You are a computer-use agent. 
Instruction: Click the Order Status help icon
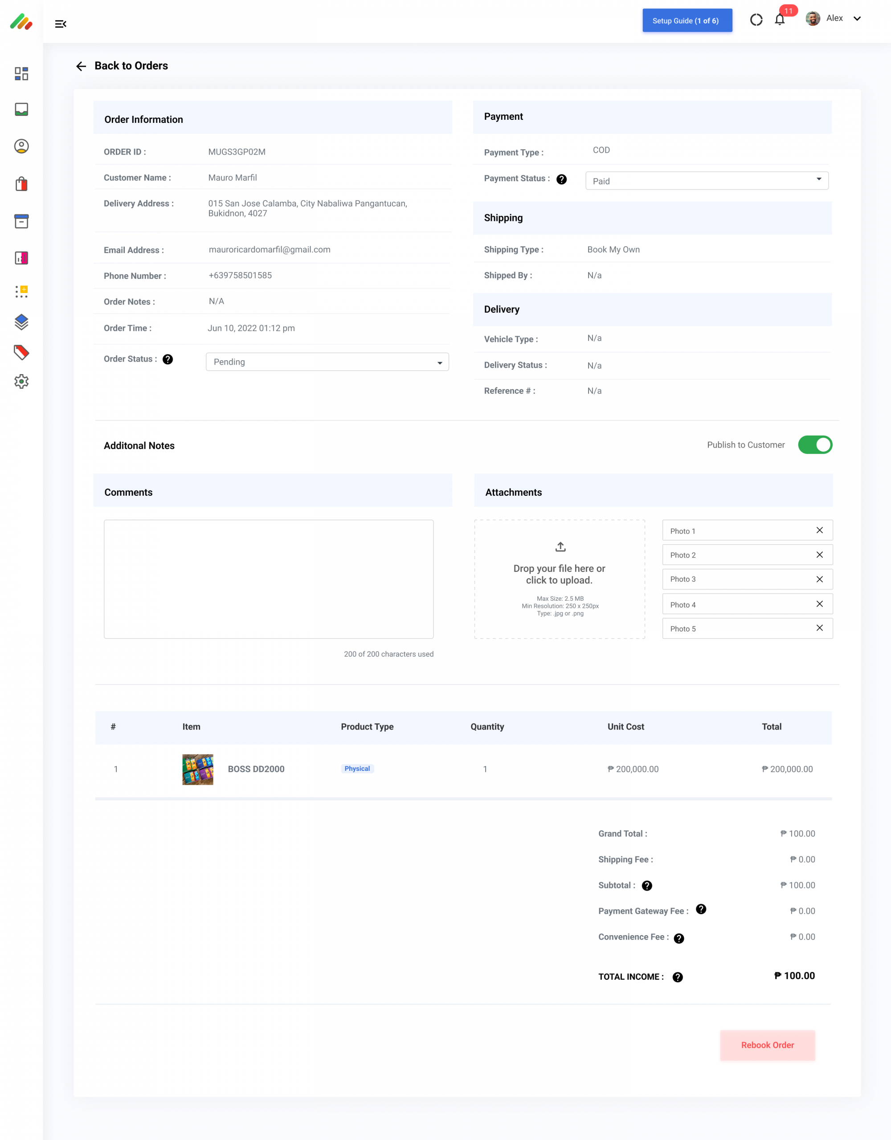pos(168,359)
